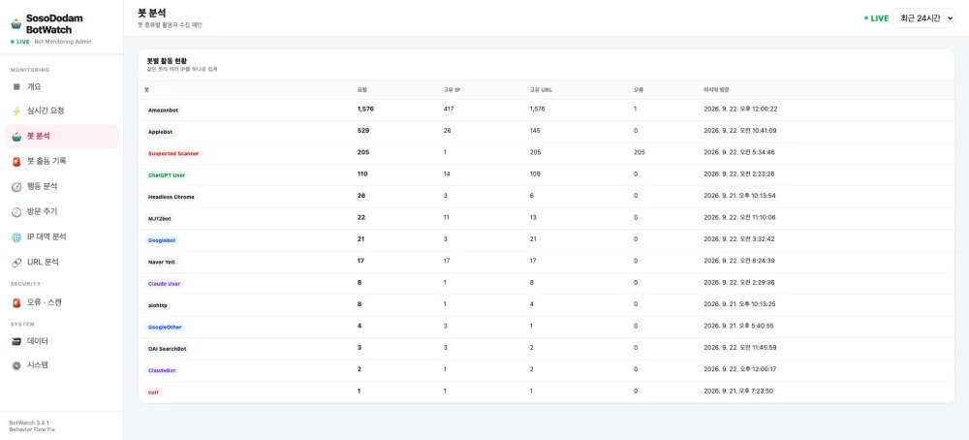969x440 pixels.
Task: Click the Amazonbot tag
Action: 163,110
